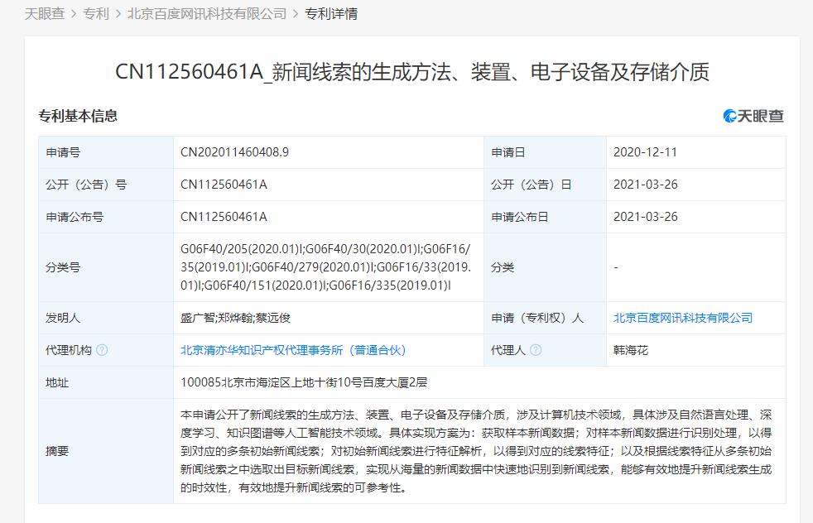Select the 申请公布日 value 2021-03-26

click(x=646, y=217)
